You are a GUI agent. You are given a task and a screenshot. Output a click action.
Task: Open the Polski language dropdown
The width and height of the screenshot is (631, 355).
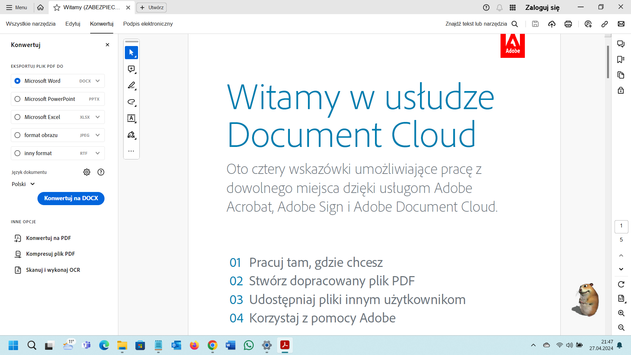23,184
